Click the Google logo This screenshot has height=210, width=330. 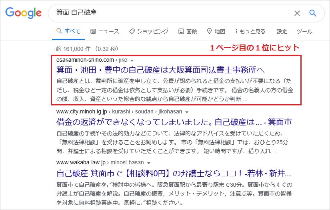(23, 13)
